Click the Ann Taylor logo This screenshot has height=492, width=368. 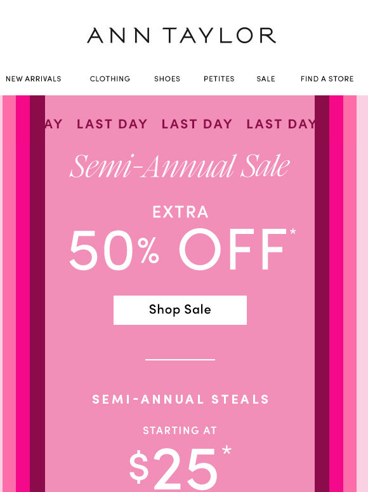coord(181,35)
